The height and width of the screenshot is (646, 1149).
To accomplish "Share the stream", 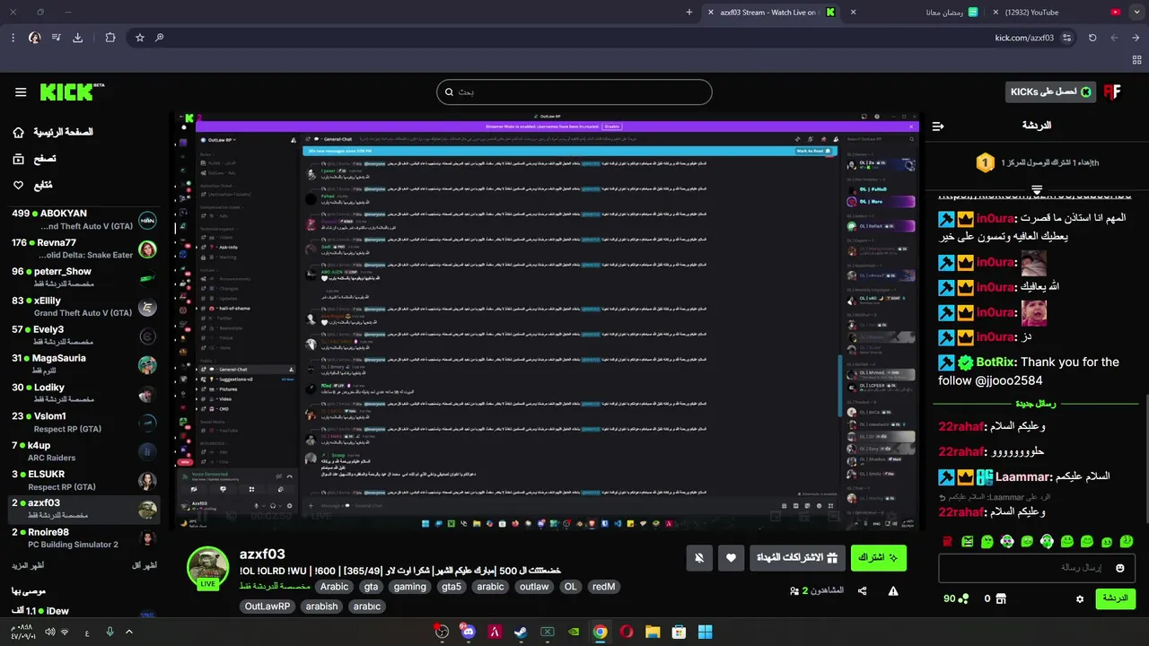I will (863, 591).
